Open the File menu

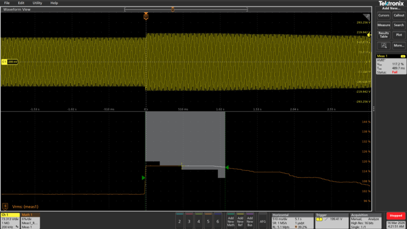point(7,3)
